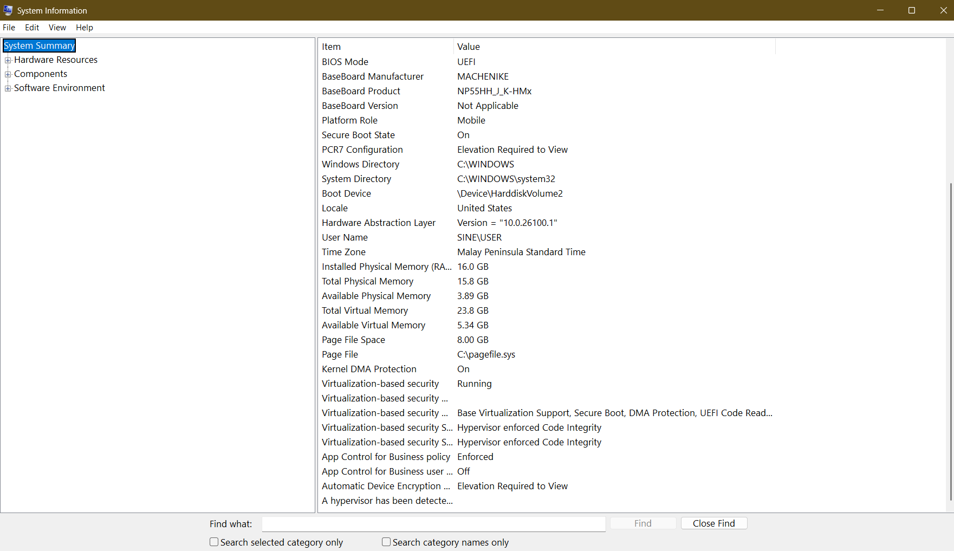The width and height of the screenshot is (954, 551).
Task: Focus the Find what input field
Action: point(433,524)
